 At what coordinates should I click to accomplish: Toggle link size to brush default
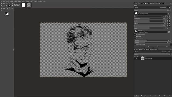click(x=169, y=16)
